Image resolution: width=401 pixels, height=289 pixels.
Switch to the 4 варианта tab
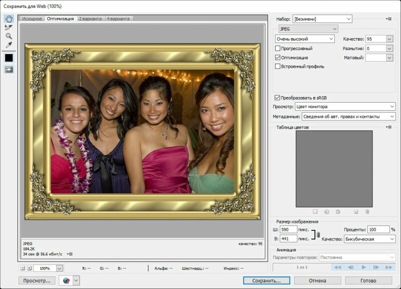click(x=118, y=19)
